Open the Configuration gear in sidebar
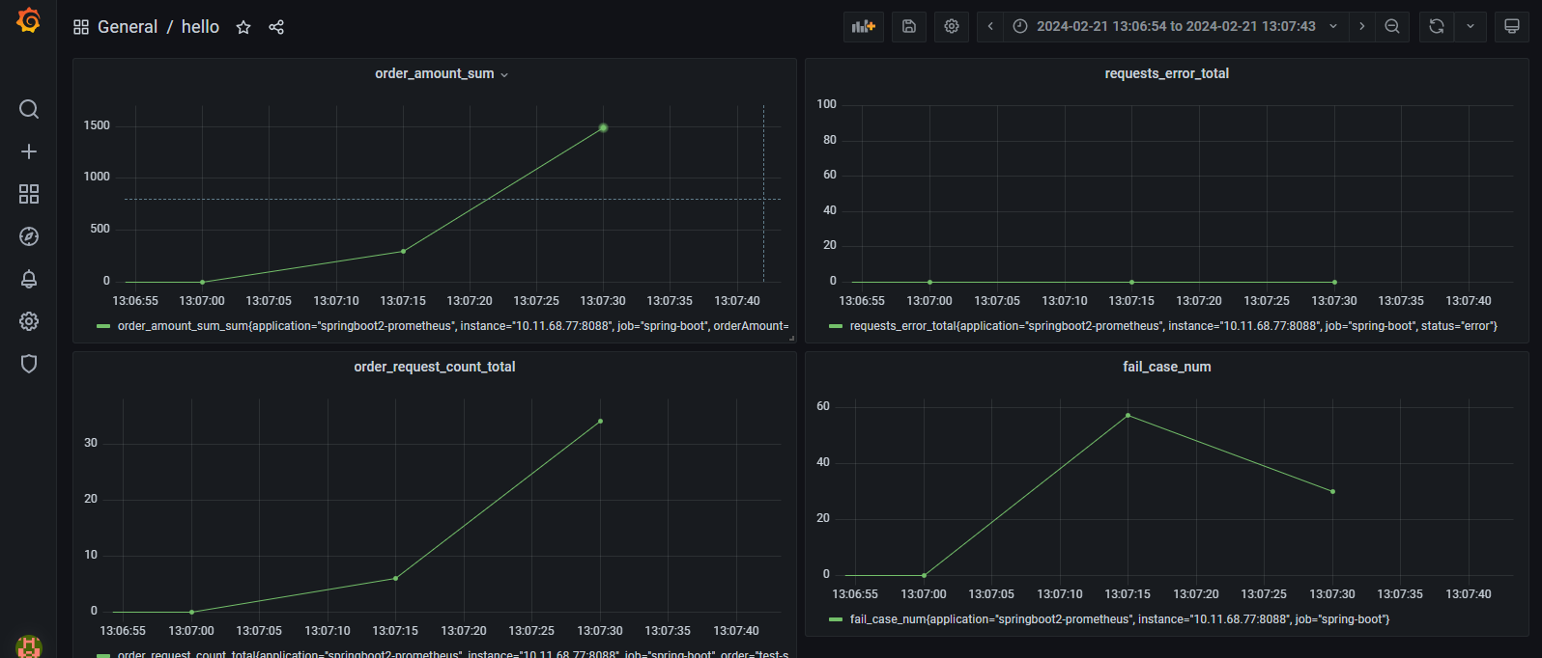This screenshot has width=1542, height=658. click(x=29, y=321)
